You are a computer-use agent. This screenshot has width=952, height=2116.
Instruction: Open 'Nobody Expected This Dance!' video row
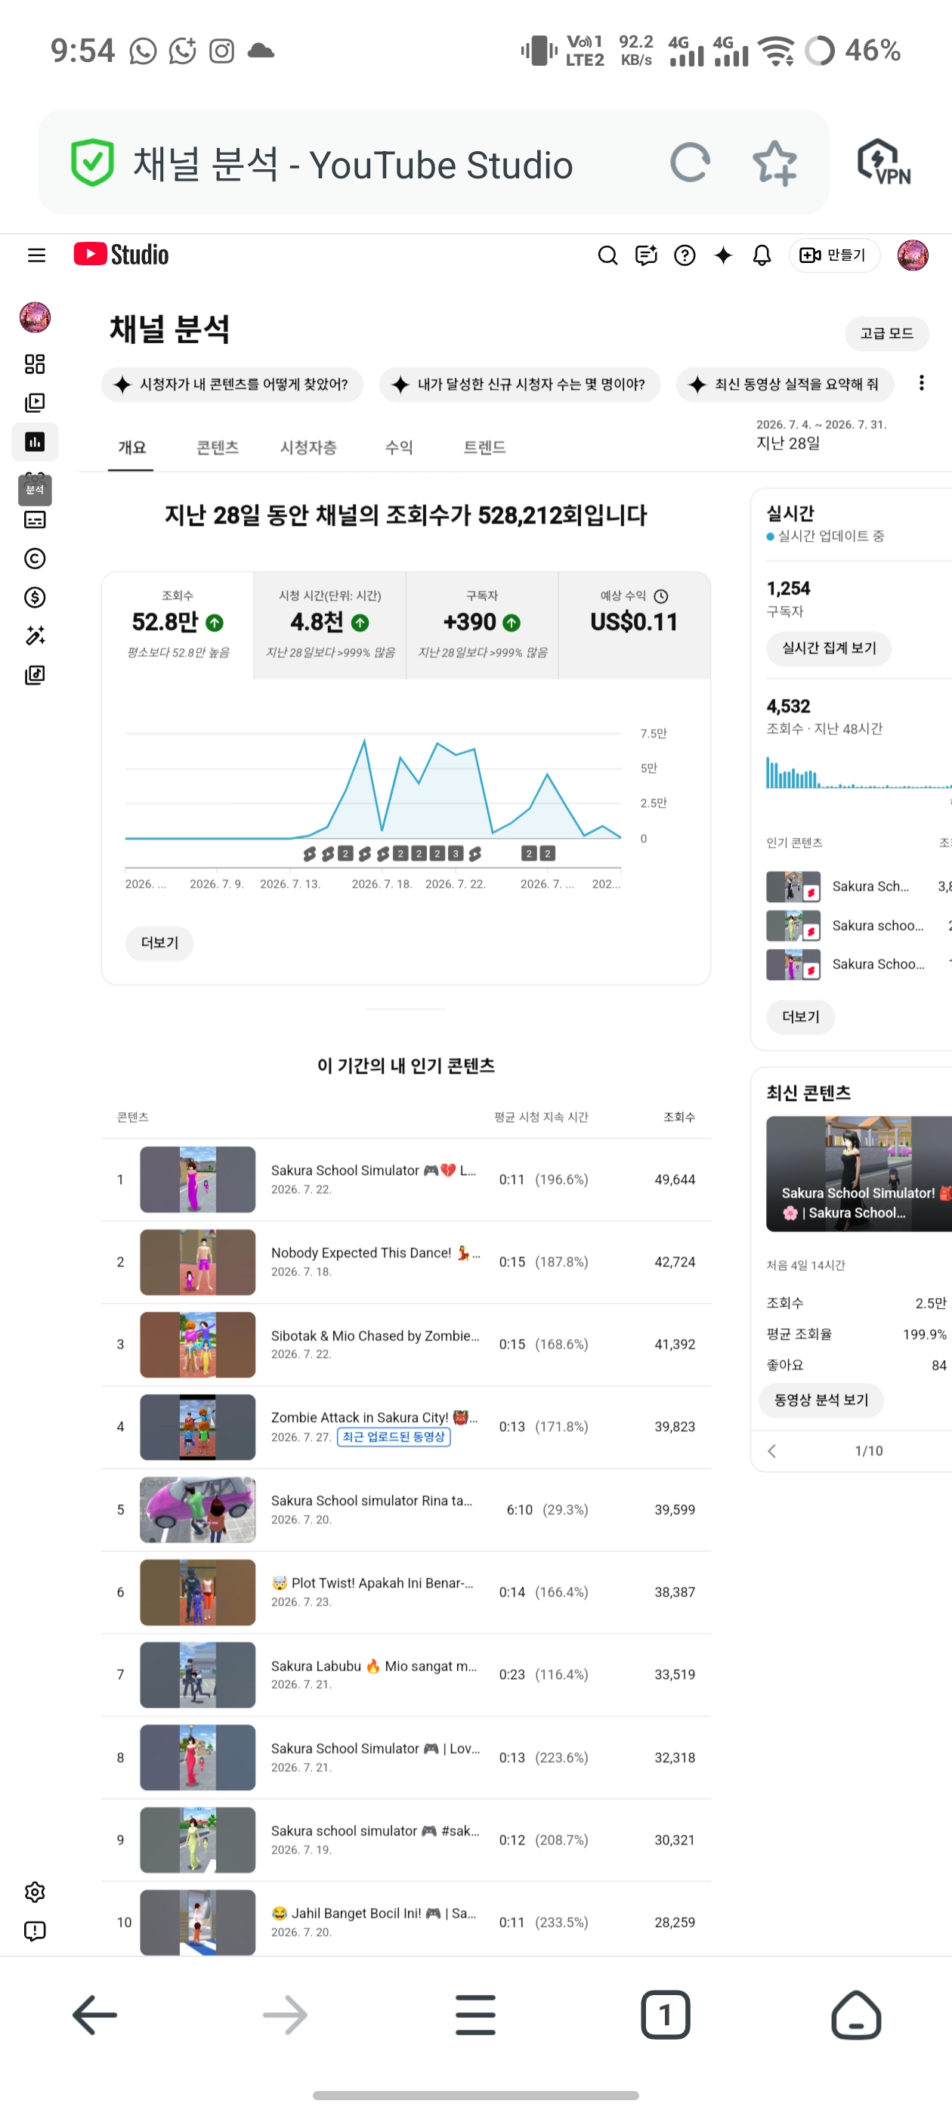406,1262
